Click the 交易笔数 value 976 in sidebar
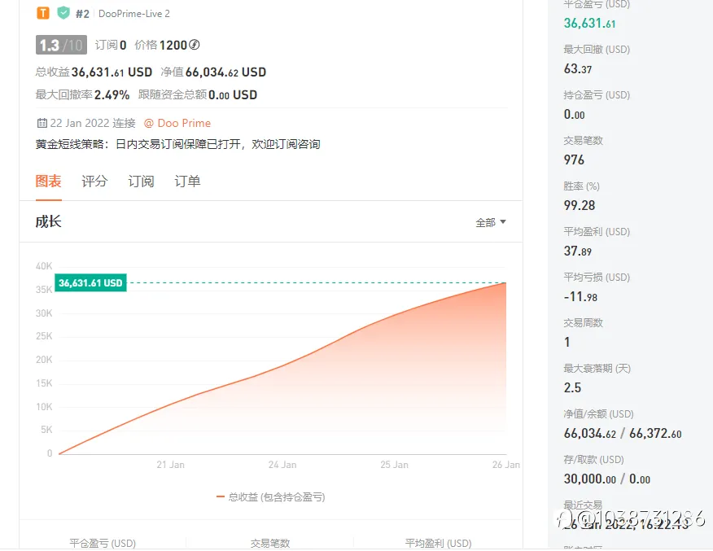Image resolution: width=713 pixels, height=551 pixels. tap(574, 160)
